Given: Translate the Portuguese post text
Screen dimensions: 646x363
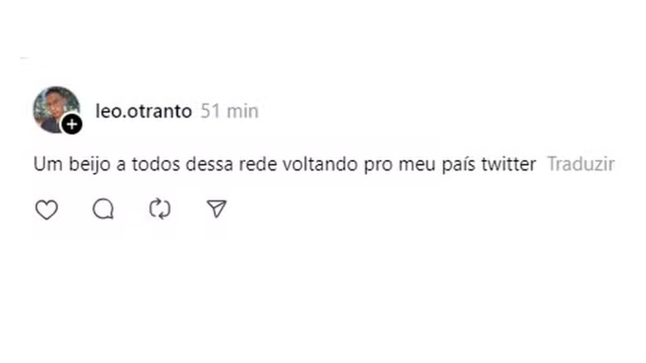Looking at the screenshot, I should (580, 165).
